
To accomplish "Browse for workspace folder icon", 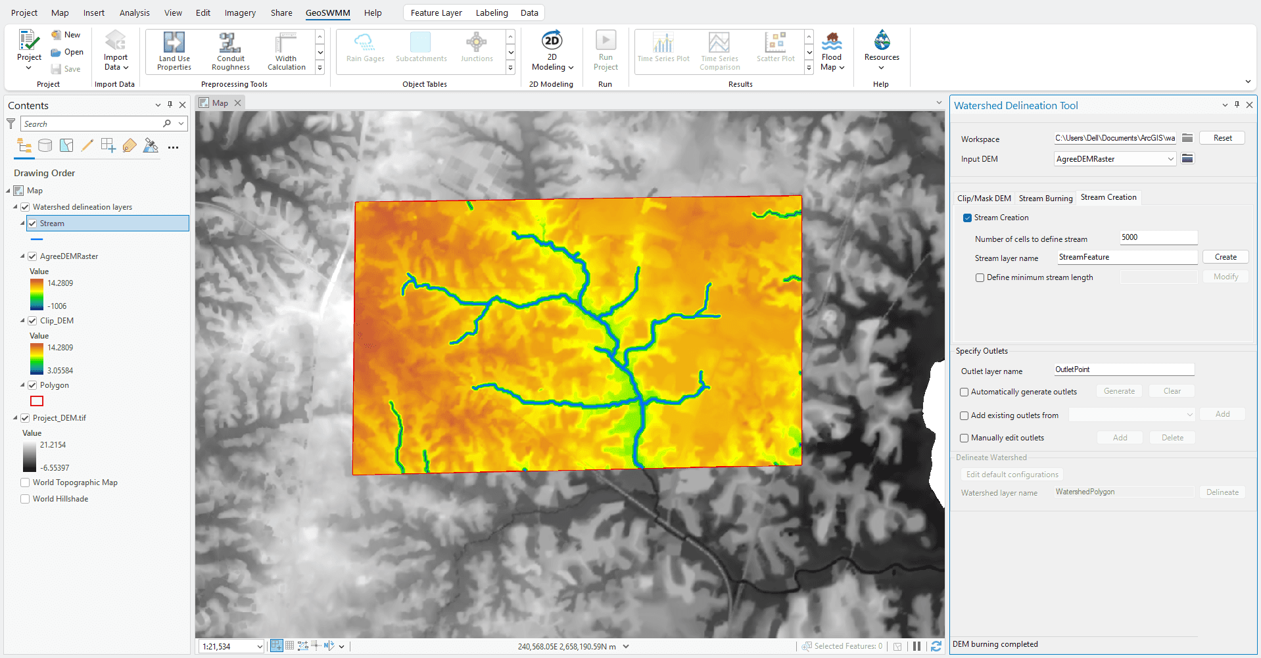I will click(1187, 138).
